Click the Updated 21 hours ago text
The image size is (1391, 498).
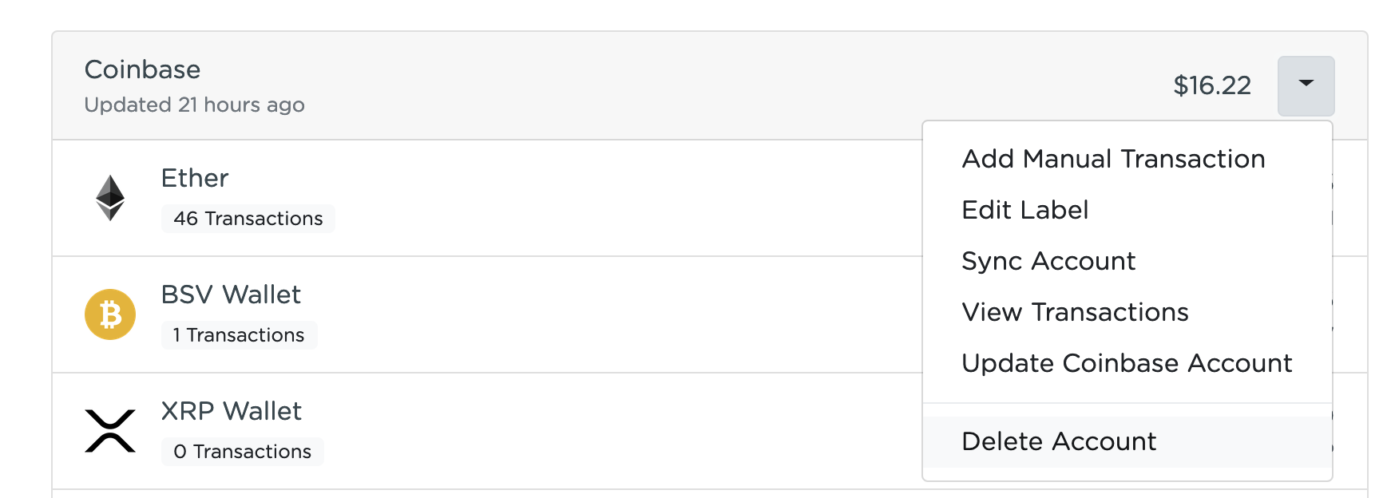click(194, 105)
